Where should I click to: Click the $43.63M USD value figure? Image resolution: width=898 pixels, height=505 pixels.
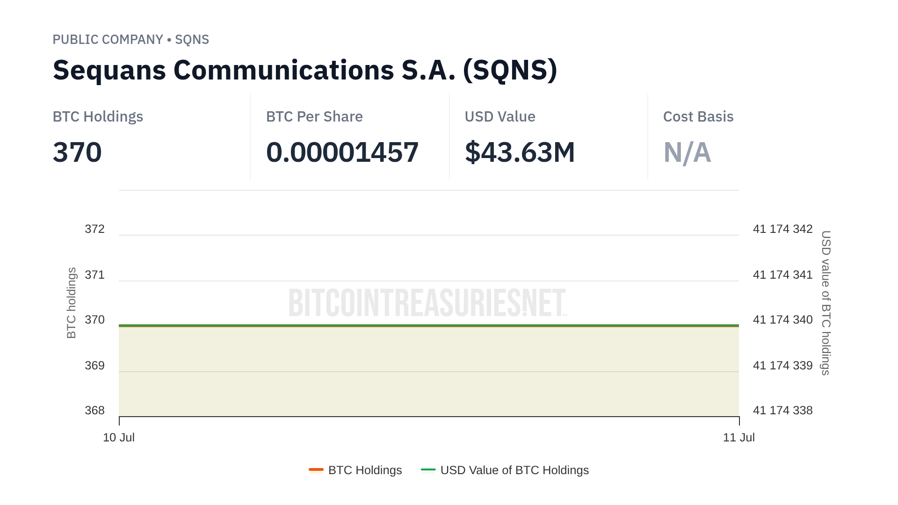[520, 152]
